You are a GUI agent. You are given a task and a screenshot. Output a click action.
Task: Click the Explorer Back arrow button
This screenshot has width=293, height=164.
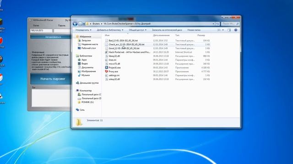pos(75,24)
